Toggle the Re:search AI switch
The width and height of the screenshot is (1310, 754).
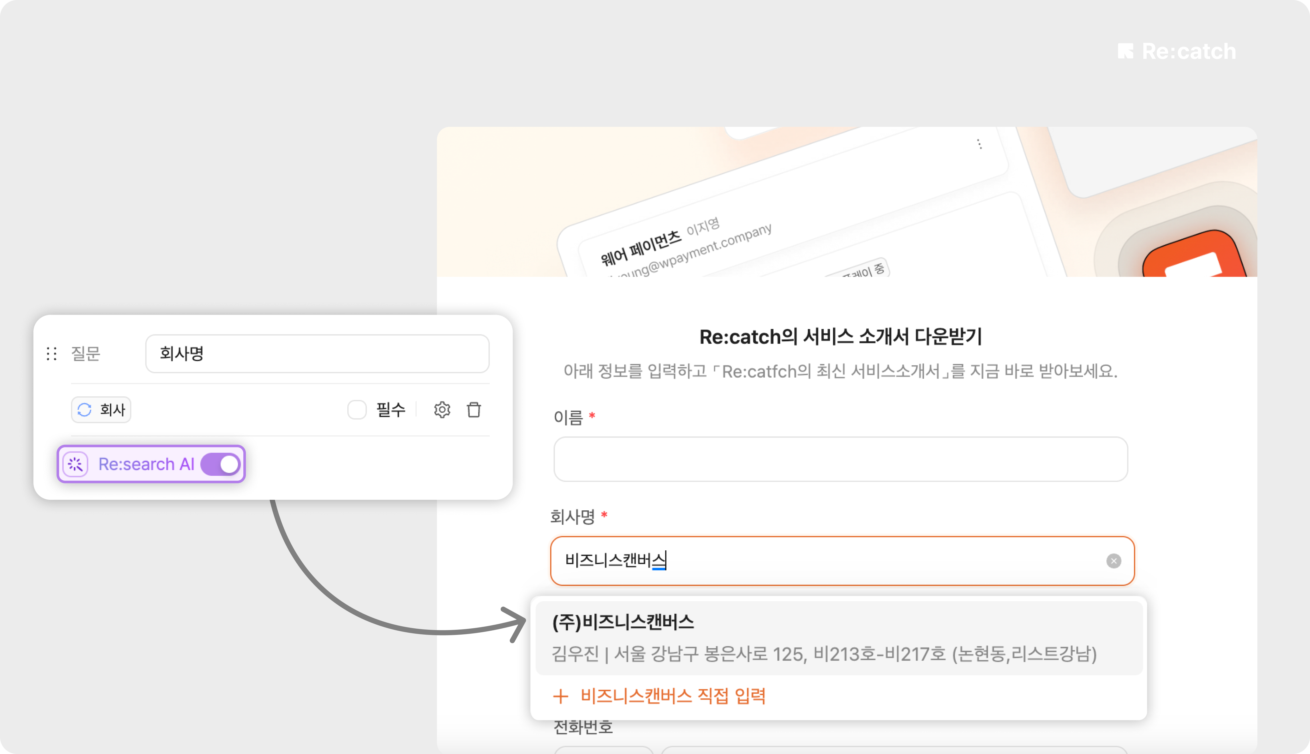tap(220, 464)
